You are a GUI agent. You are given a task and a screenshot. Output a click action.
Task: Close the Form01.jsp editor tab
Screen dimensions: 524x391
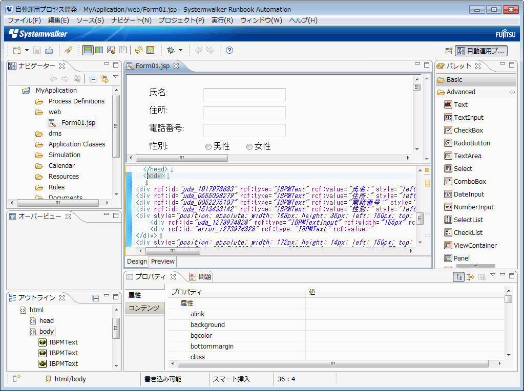click(x=176, y=66)
